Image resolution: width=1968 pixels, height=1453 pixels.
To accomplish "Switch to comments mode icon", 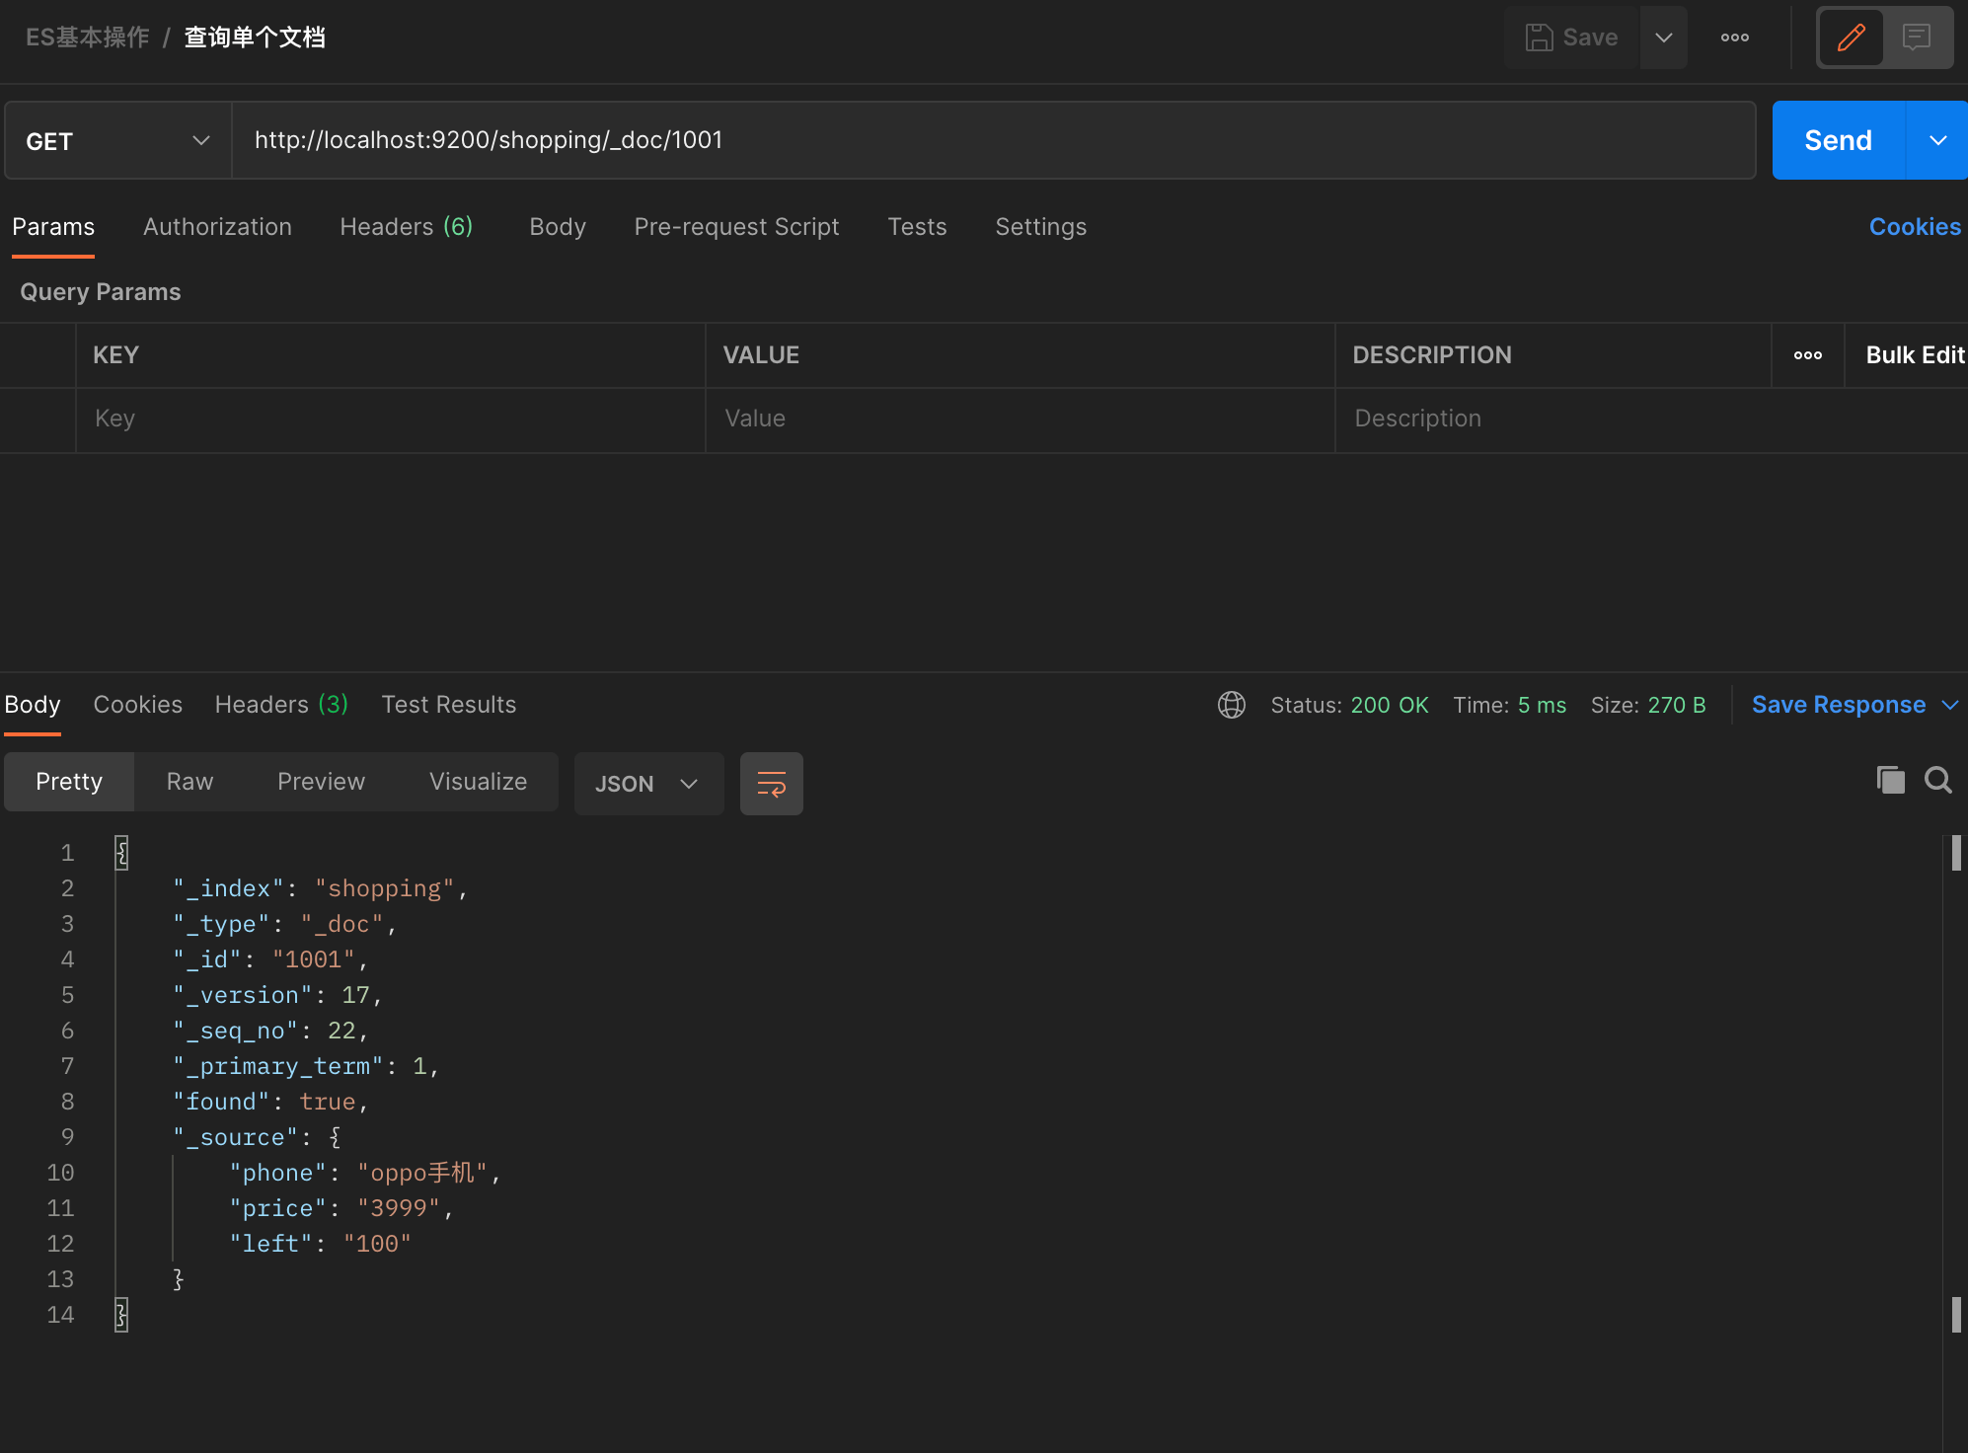I will pyautogui.click(x=1917, y=38).
